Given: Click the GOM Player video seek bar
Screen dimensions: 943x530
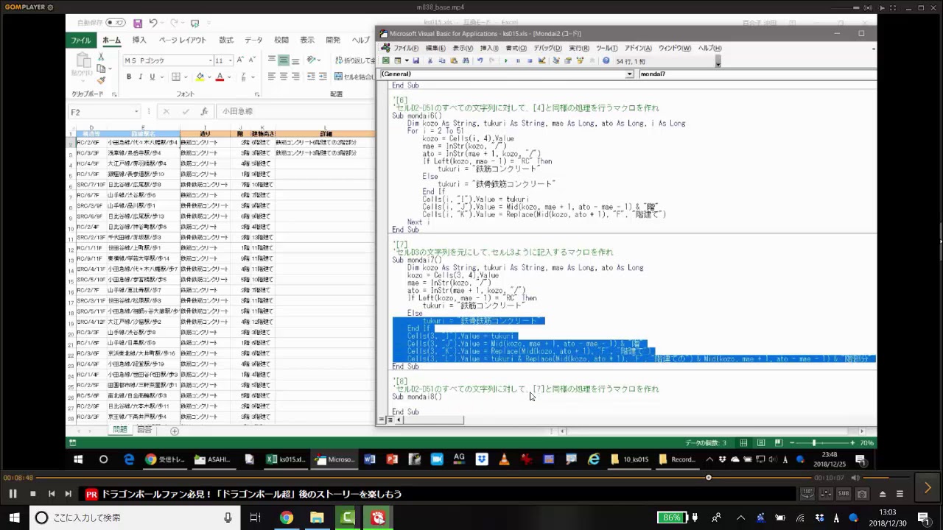Looking at the screenshot, I should click(x=368, y=478).
